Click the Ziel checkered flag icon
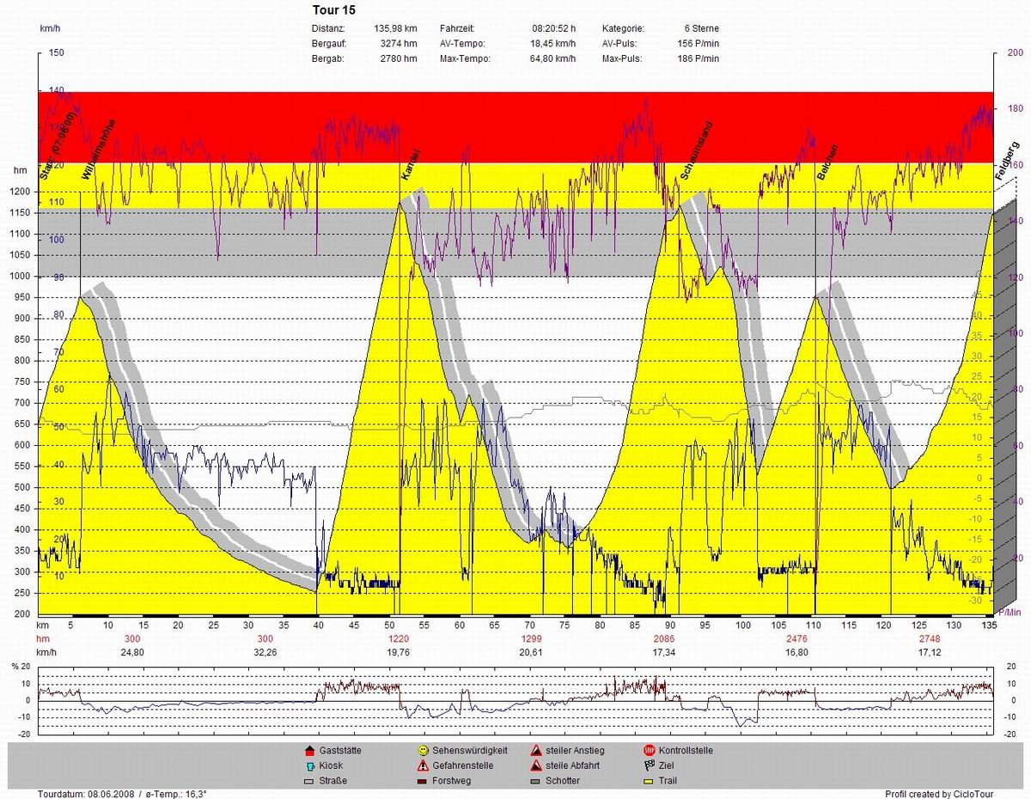This screenshot has height=799, width=1031. [650, 765]
